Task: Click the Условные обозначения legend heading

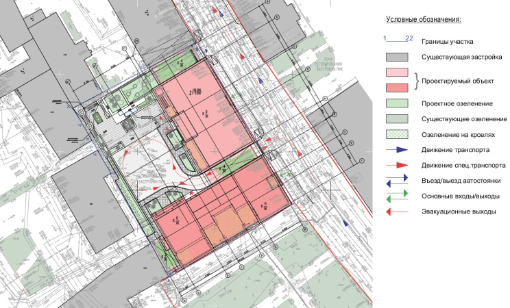Action: tap(424, 20)
